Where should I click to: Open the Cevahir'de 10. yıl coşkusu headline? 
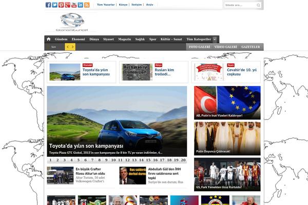(x=242, y=72)
